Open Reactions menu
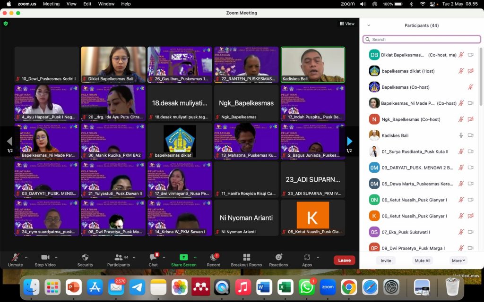Image resolution: width=484 pixels, height=302 pixels. (278, 260)
